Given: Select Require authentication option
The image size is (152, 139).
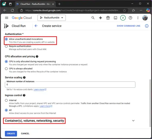Looking at the screenshot, I should (x=6, y=46).
